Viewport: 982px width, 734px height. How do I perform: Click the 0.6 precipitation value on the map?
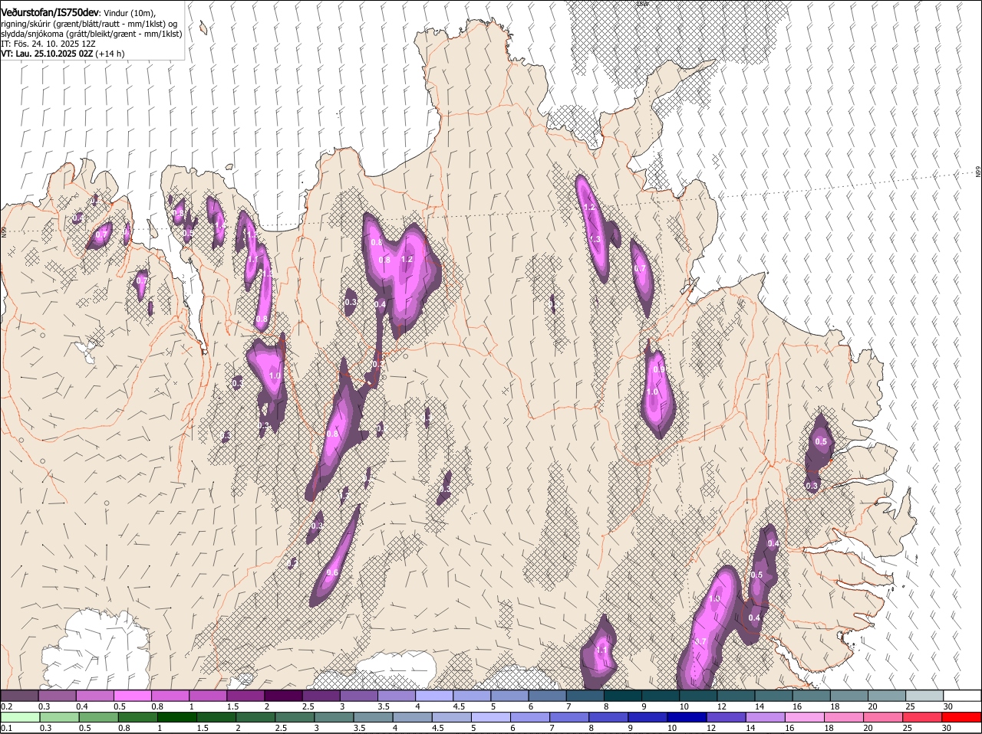point(332,572)
